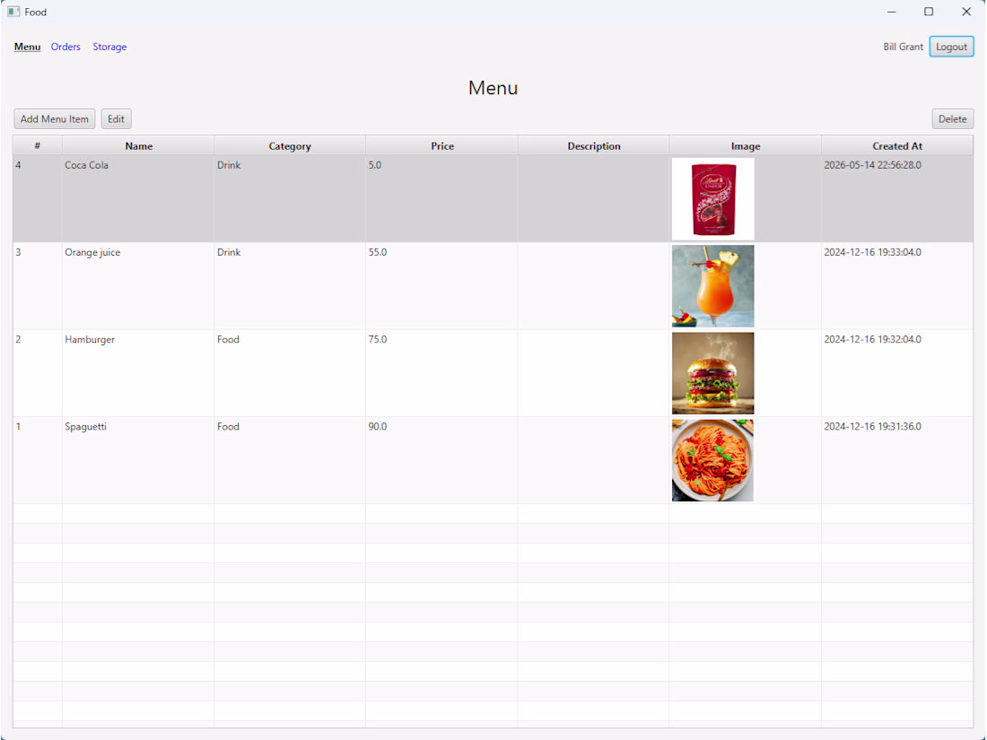Close the Food window
Screen dimensions: 987x740
[966, 12]
